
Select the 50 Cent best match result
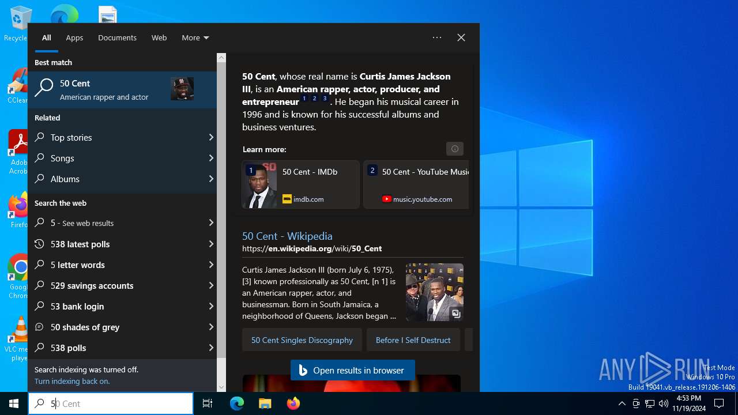[x=122, y=89]
